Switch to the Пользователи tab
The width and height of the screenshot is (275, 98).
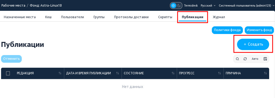(x=72, y=17)
